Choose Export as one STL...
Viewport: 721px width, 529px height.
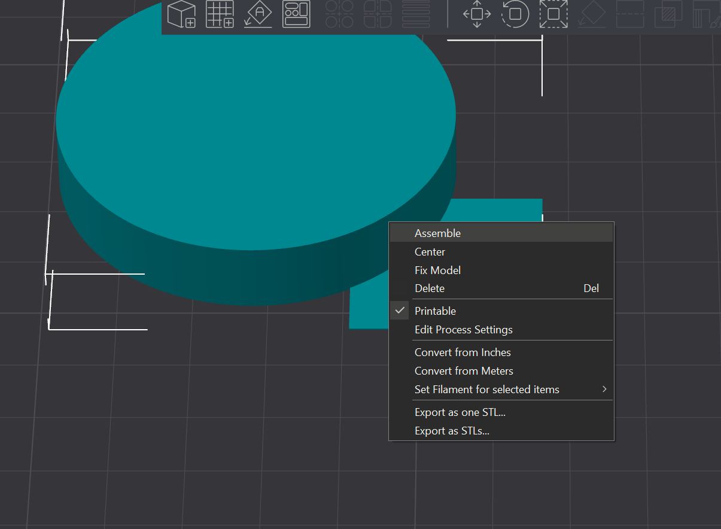click(x=501, y=412)
